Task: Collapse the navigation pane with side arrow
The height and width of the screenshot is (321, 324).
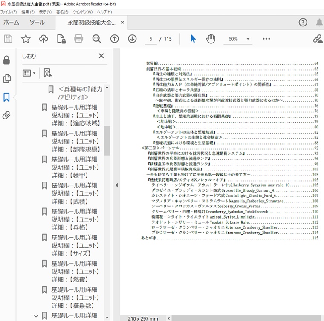Action: 116,185
